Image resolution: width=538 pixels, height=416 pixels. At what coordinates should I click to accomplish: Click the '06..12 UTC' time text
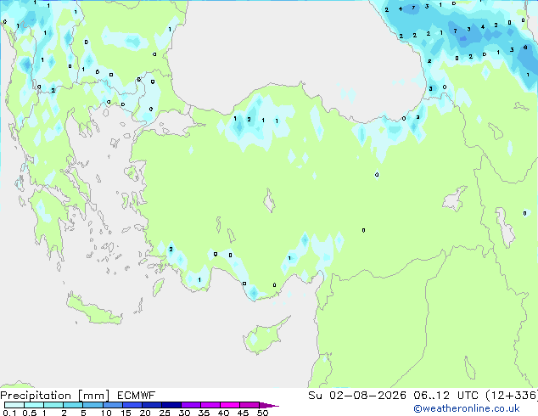click(446, 396)
